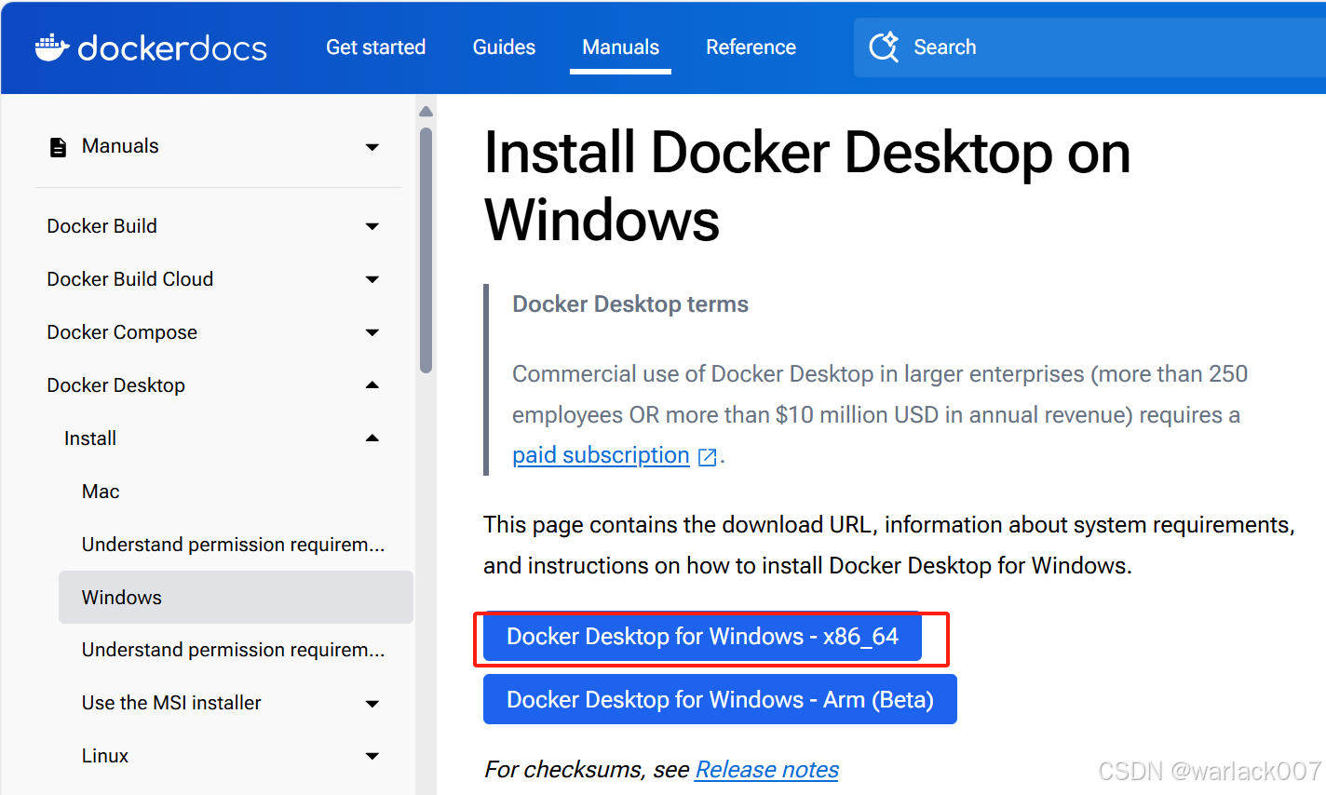Screen dimensions: 1326x795
Task: Click the Docker whale logo icon
Action: pyautogui.click(x=52, y=47)
